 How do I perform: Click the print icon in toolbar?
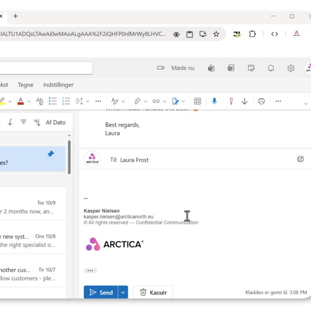tap(262, 101)
